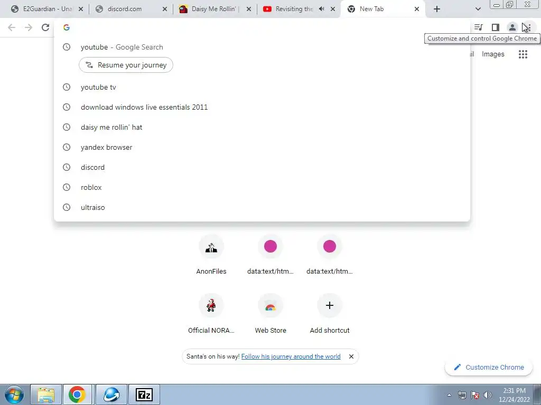
Task: Open Customize and control Google Chrome menu
Action: tap(529, 27)
